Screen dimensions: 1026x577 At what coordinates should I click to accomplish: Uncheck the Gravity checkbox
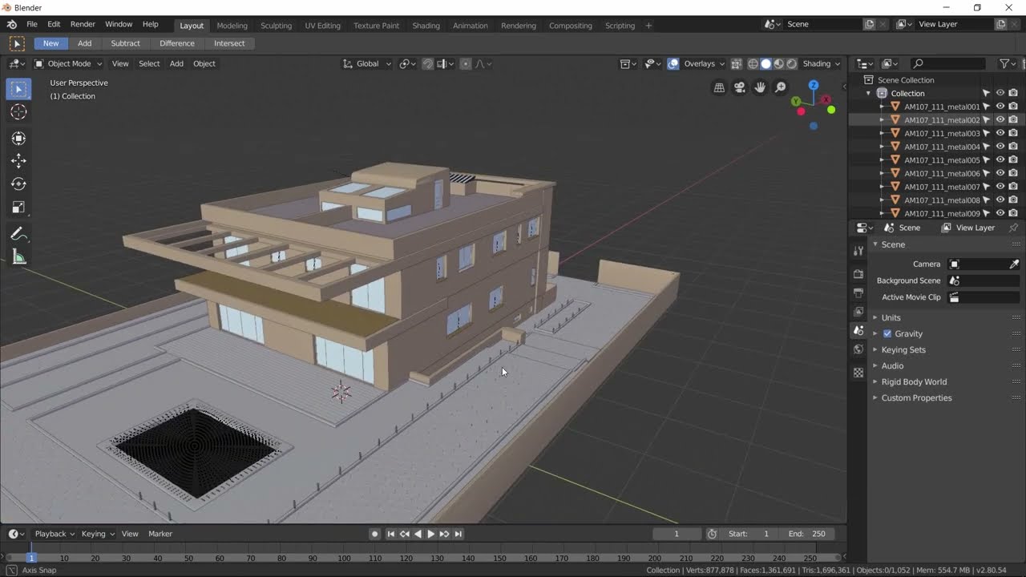(x=887, y=333)
